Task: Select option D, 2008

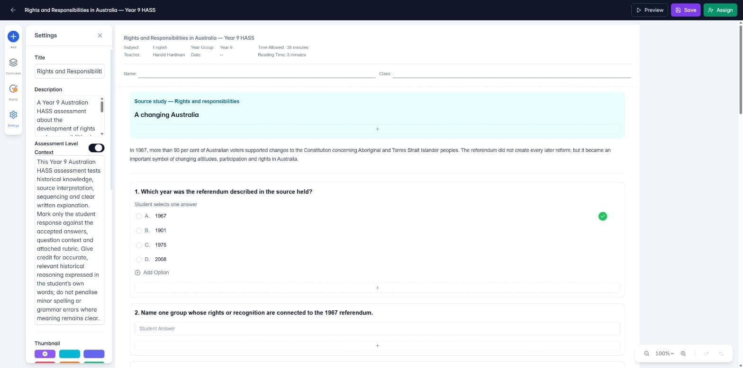Action: [x=139, y=260]
